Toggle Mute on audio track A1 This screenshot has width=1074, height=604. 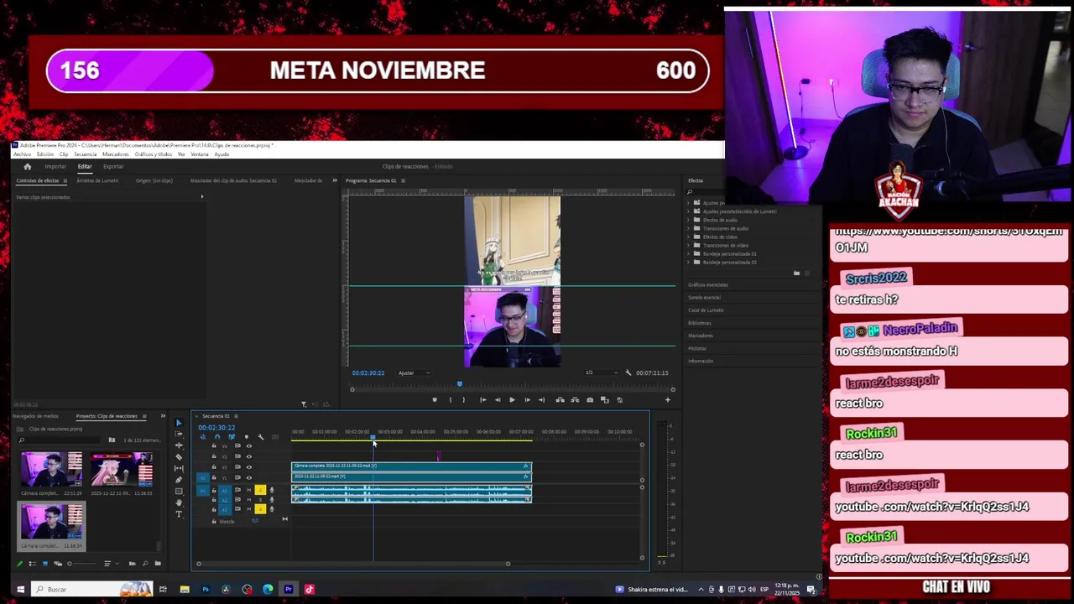[249, 490]
